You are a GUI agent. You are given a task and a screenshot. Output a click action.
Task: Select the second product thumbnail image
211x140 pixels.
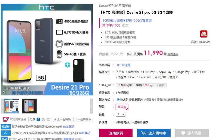click(29, 106)
